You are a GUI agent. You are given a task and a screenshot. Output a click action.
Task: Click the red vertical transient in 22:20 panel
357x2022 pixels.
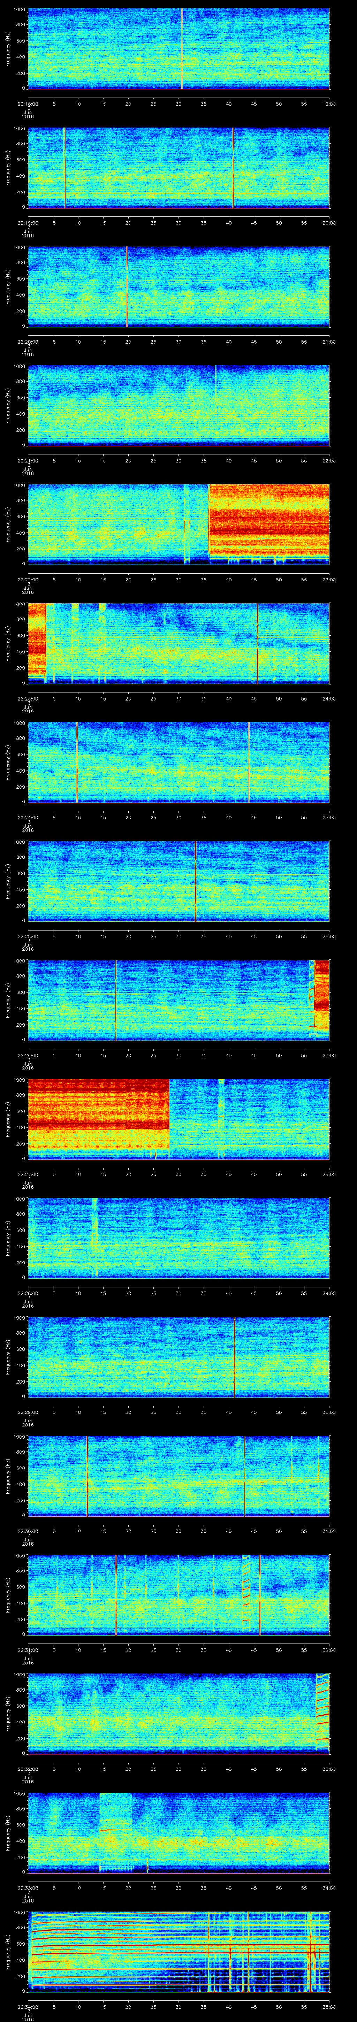point(127,286)
